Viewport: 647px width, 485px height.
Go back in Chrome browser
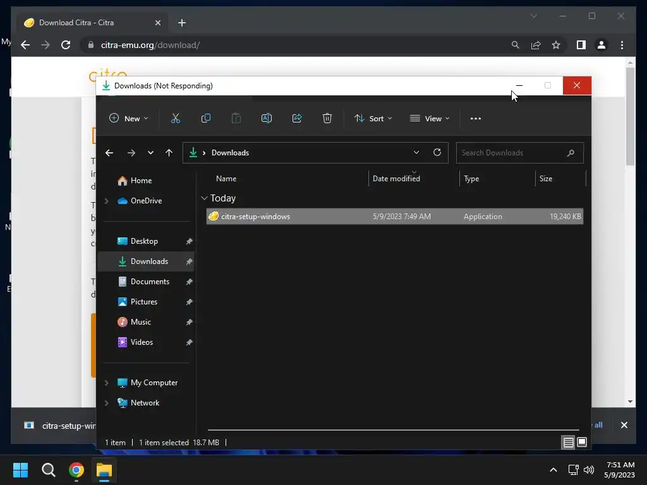click(25, 45)
